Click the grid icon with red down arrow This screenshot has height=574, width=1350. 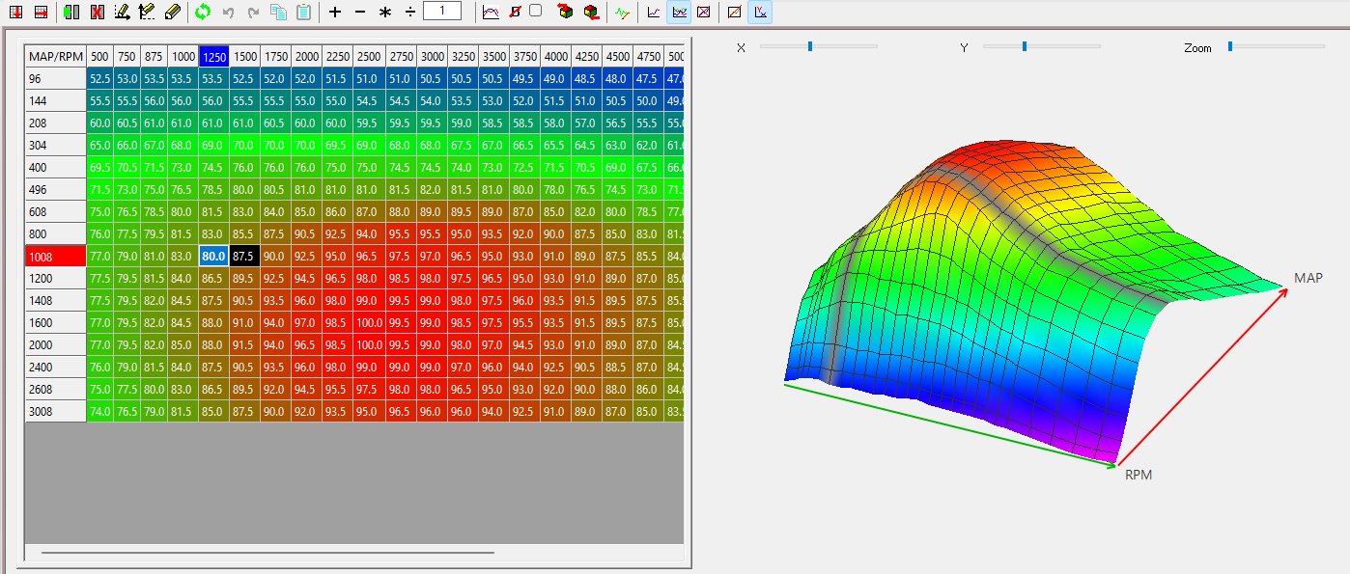tap(16, 13)
